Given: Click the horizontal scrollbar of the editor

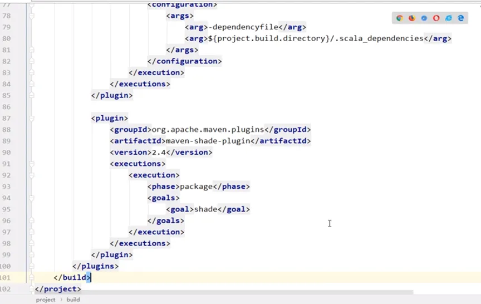Looking at the screenshot, I should click(x=224, y=292).
